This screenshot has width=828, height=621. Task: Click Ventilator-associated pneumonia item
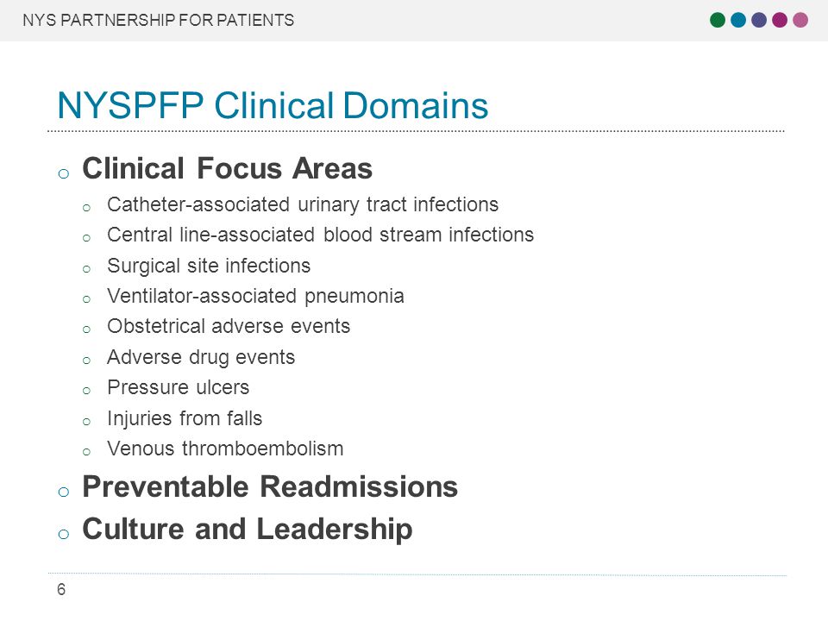(255, 296)
